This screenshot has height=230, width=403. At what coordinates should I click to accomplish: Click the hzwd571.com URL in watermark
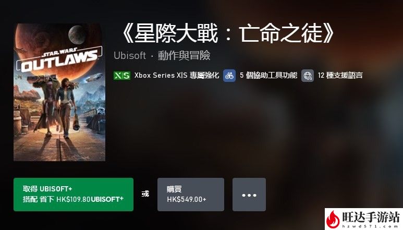370,226
